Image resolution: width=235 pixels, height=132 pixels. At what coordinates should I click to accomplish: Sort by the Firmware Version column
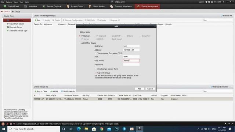tap(71, 95)
